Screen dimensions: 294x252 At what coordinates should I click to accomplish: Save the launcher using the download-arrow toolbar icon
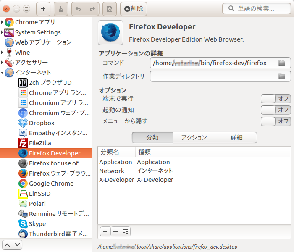coord(61,9)
